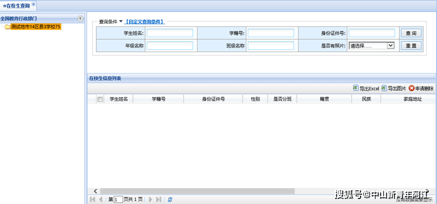The width and height of the screenshot is (437, 204).
Task: Focus the 学籍号 input field
Action: [x=271, y=33]
